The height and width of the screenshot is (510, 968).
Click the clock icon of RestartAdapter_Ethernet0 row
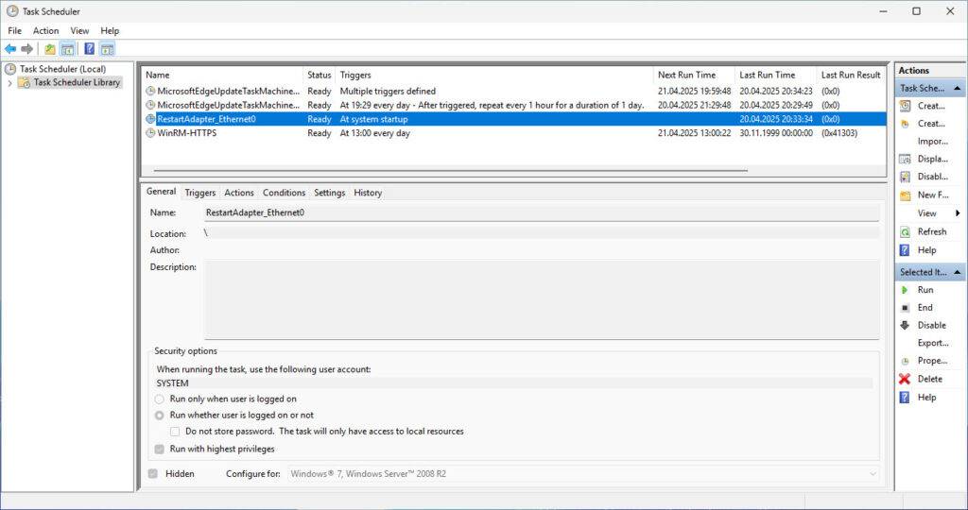tap(150, 119)
